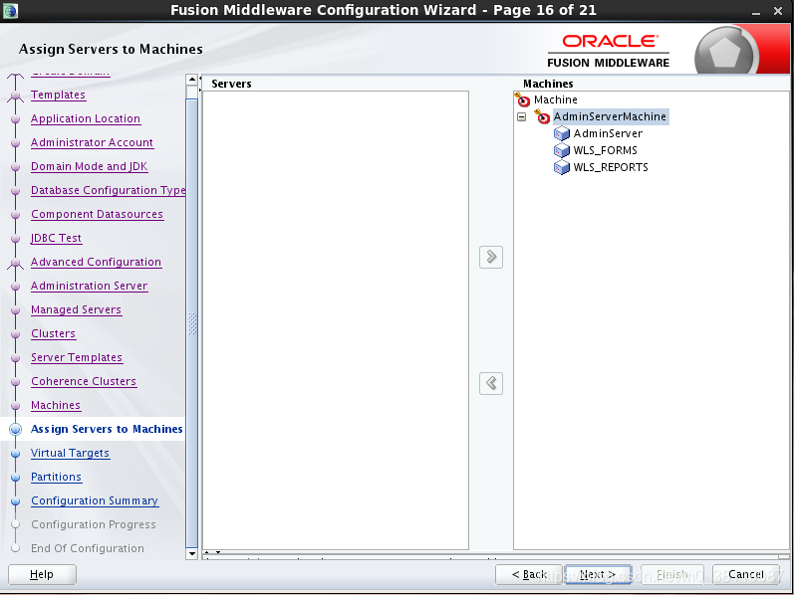Go to Coherence Clusters step
794x595 pixels.
(84, 381)
